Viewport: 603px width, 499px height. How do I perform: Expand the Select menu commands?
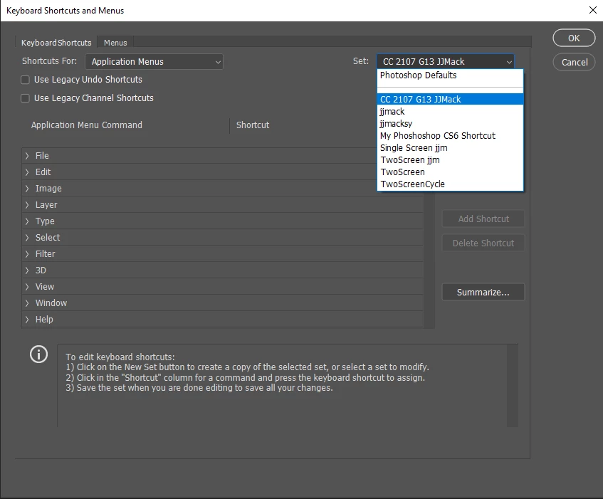[x=27, y=238]
